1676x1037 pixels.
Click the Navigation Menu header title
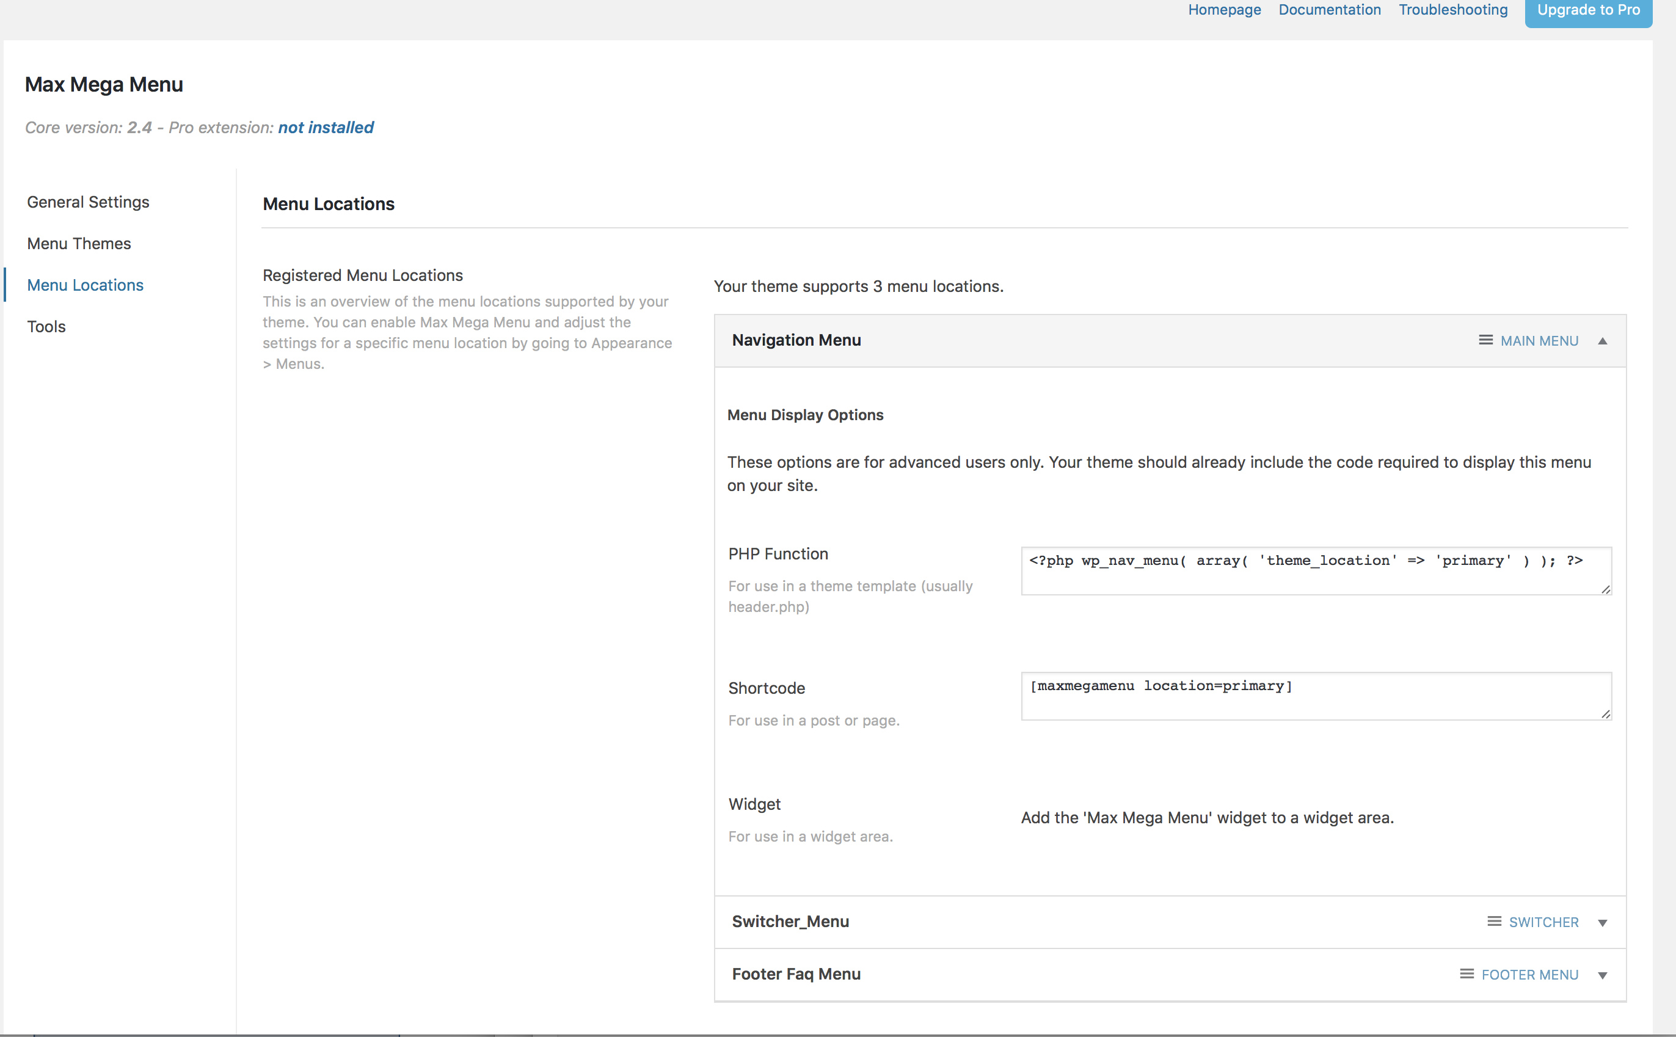click(x=796, y=340)
